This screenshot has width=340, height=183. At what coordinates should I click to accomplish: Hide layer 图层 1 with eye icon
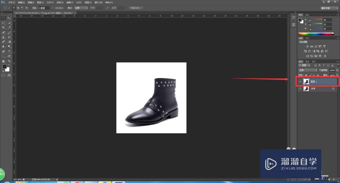(x=300, y=81)
